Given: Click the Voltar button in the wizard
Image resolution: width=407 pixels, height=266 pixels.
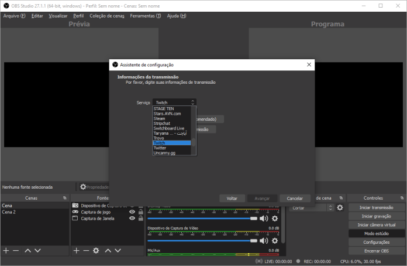Looking at the screenshot, I should 232,199.
